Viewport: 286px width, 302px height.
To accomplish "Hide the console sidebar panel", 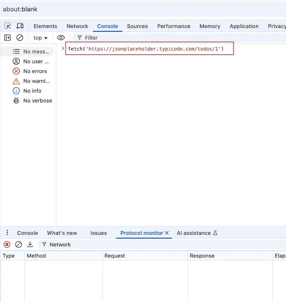I will pyautogui.click(x=7, y=38).
